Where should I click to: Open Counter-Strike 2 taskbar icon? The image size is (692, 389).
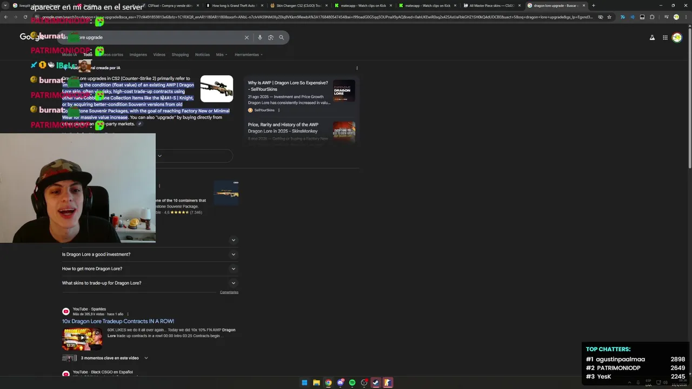click(x=388, y=383)
